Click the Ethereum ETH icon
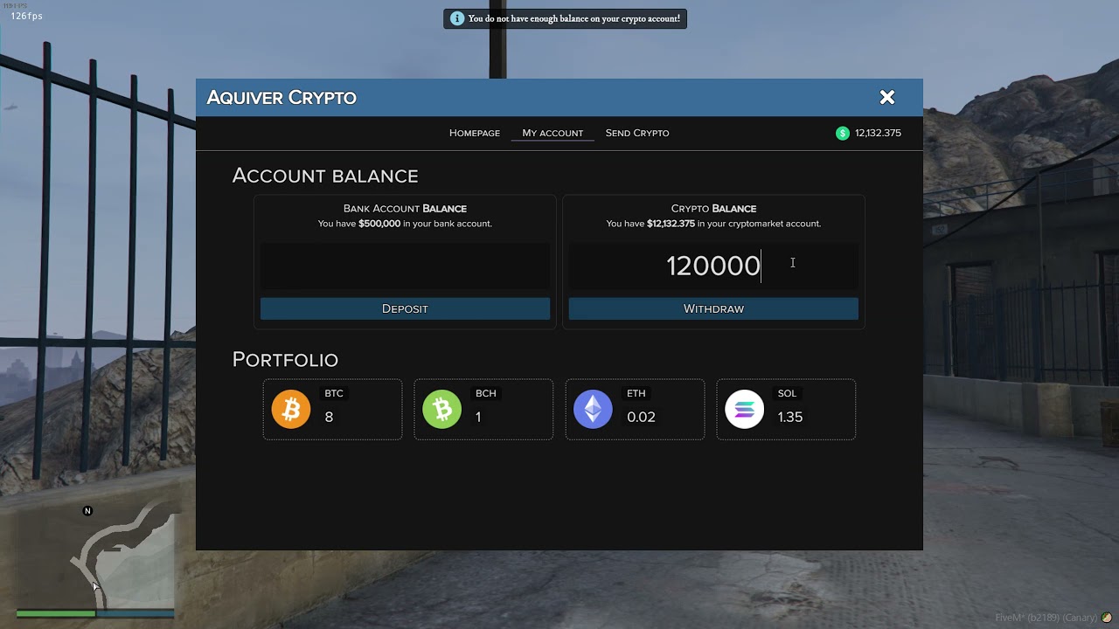 (594, 409)
